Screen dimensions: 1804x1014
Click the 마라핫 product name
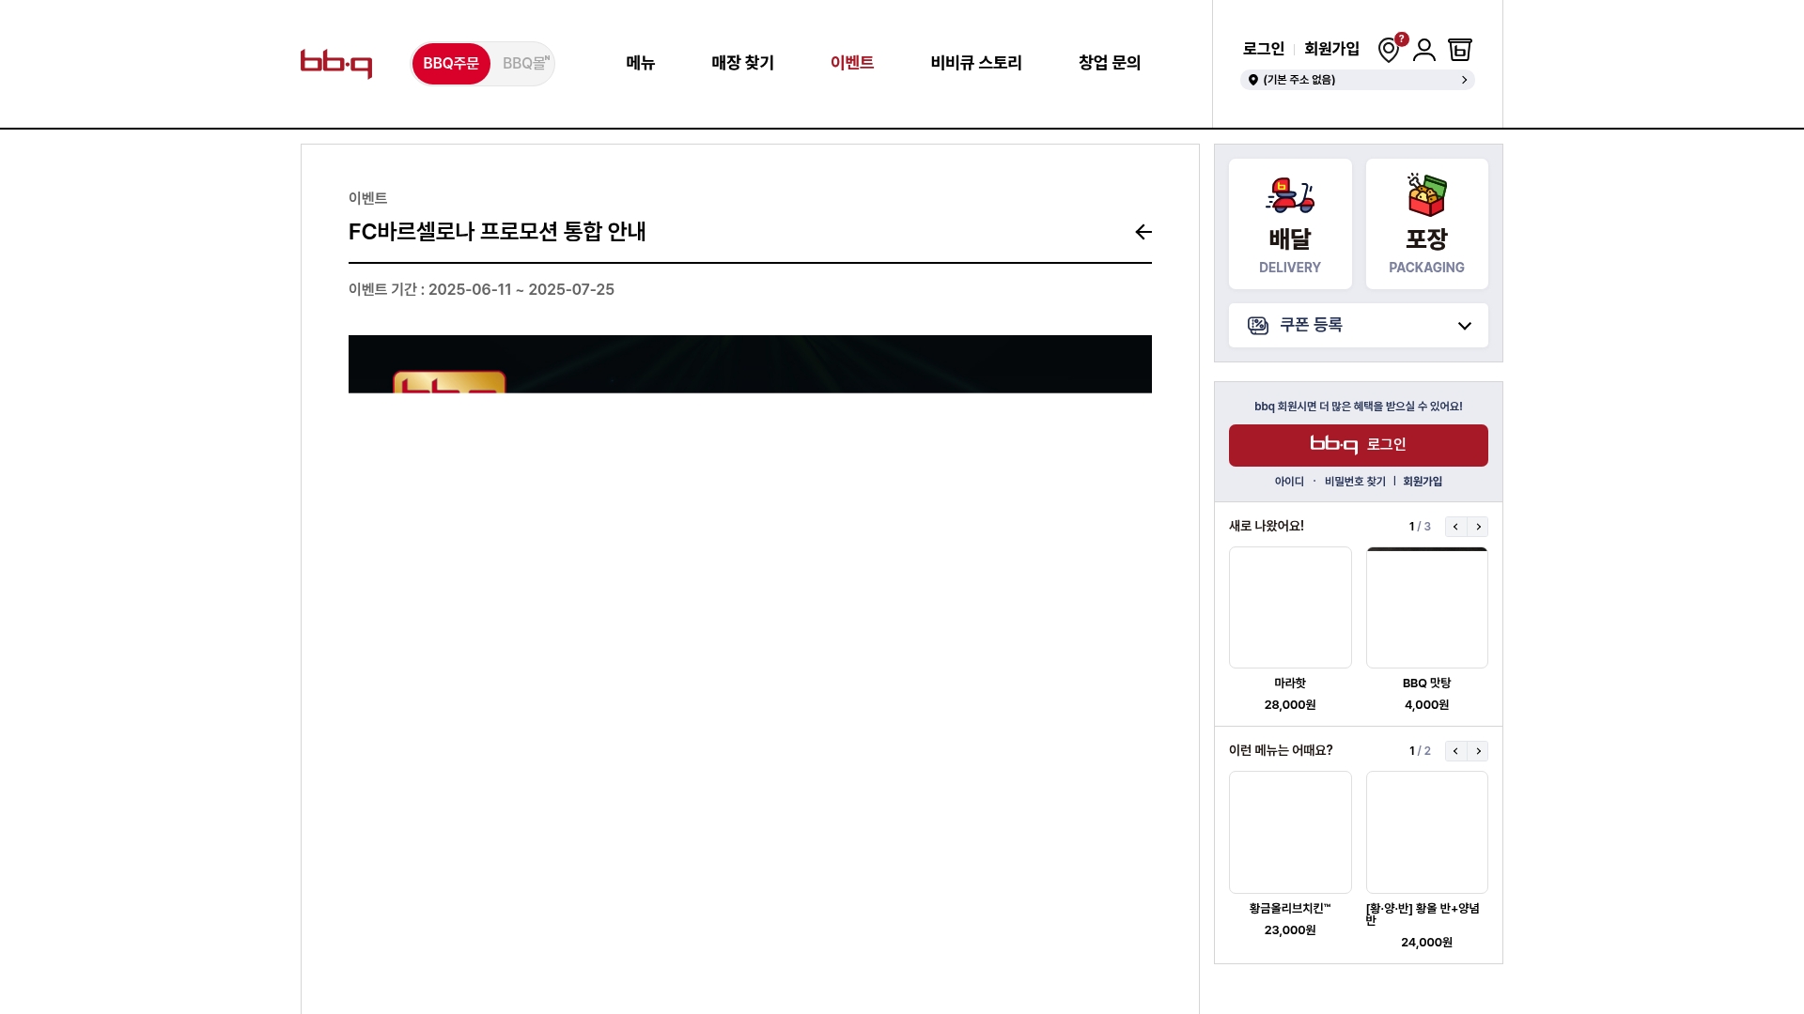coord(1290,684)
